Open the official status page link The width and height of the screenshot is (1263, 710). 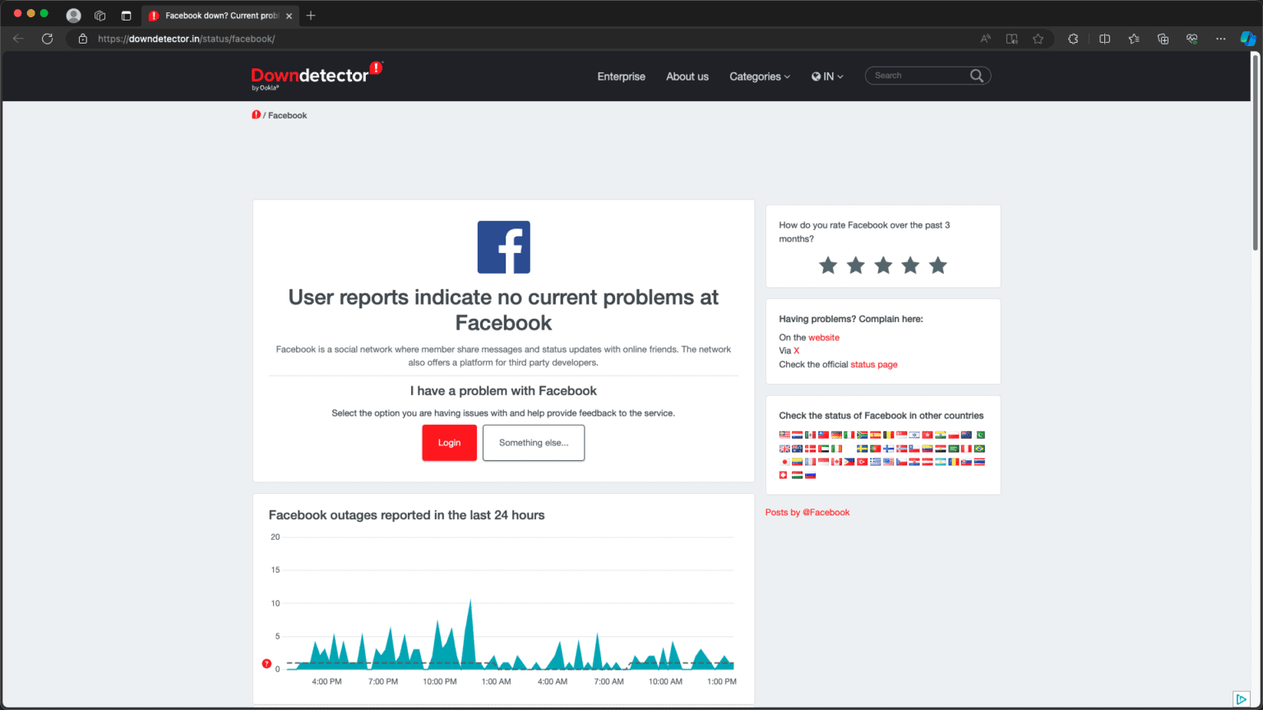(873, 364)
